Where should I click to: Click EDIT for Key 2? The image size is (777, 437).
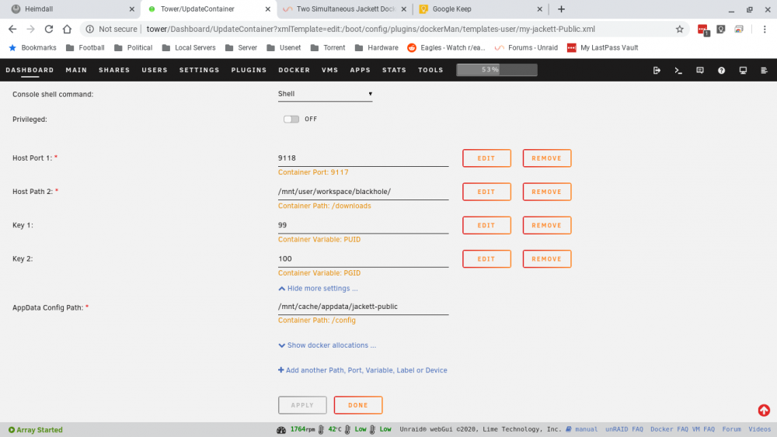click(x=486, y=258)
